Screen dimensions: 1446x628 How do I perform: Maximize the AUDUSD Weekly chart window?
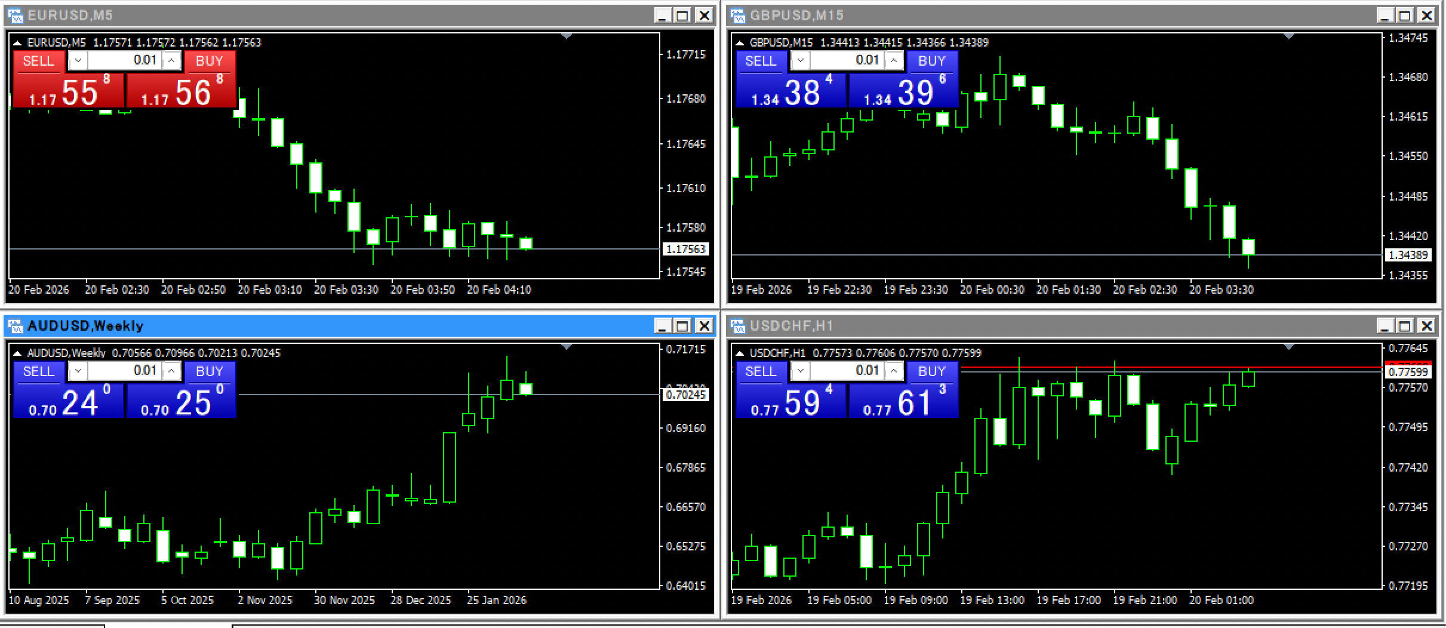(x=682, y=325)
